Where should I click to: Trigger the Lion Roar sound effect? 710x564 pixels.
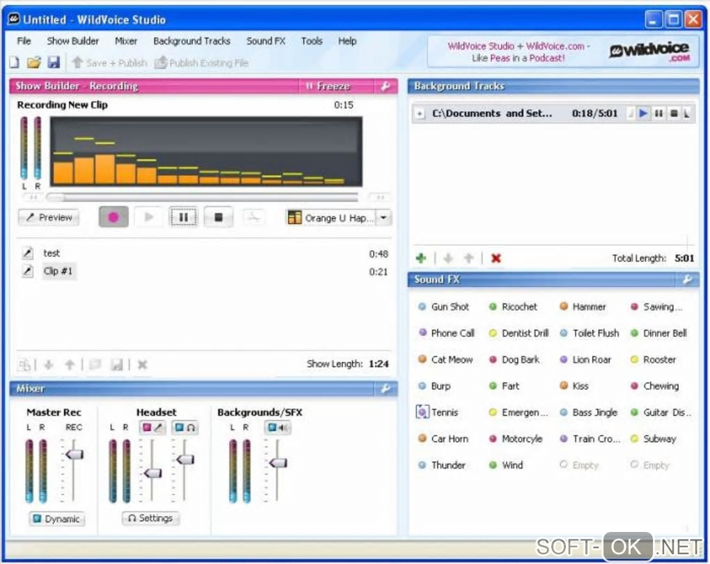tap(585, 360)
